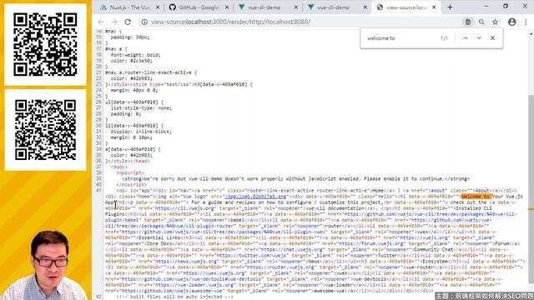Screen dimensions: 534x300
Task: Open the /img/logo.82b9c7a5.png link
Action: click(255, 197)
